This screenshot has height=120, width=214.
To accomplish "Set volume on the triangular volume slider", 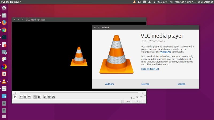I will pos(140,97).
